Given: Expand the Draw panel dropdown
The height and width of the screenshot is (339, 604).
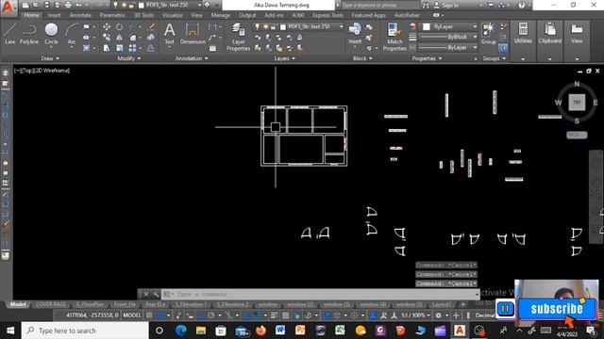Looking at the screenshot, I should coord(50,58).
